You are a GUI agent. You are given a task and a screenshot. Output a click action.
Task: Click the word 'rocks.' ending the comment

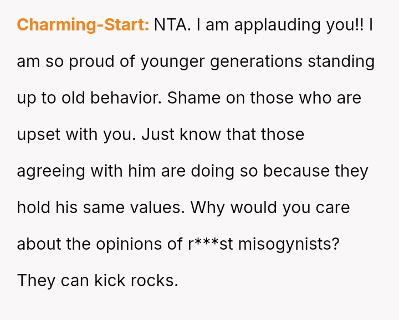point(154,281)
